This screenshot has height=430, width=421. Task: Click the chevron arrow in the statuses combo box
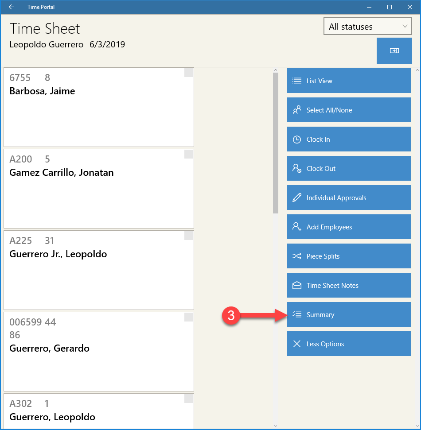point(405,26)
